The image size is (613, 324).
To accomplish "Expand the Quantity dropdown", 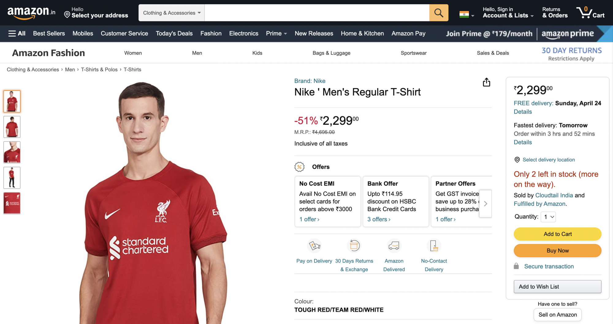I will point(548,217).
